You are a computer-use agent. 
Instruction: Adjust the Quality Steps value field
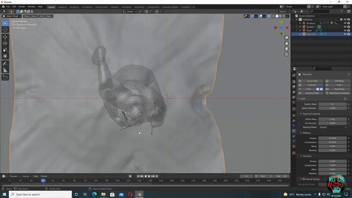(x=332, y=104)
